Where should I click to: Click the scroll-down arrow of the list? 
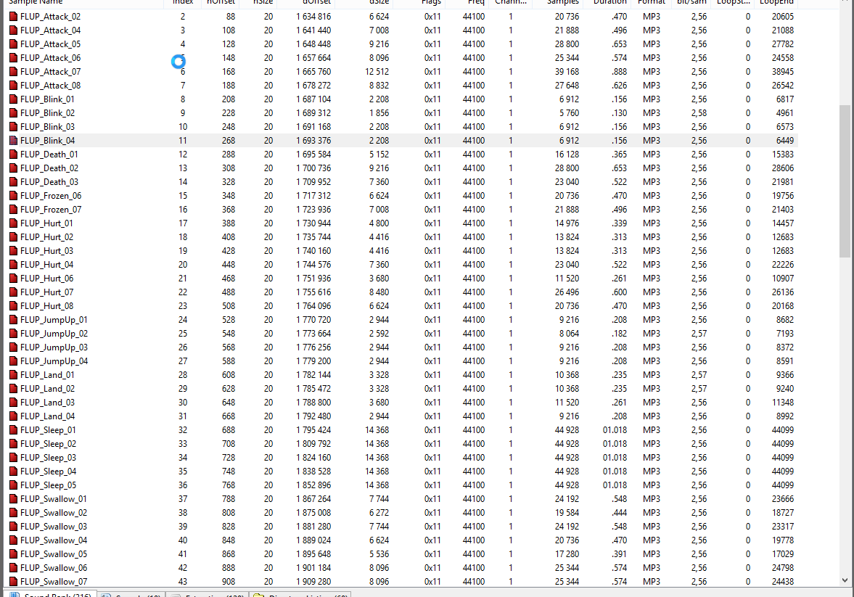coord(845,580)
